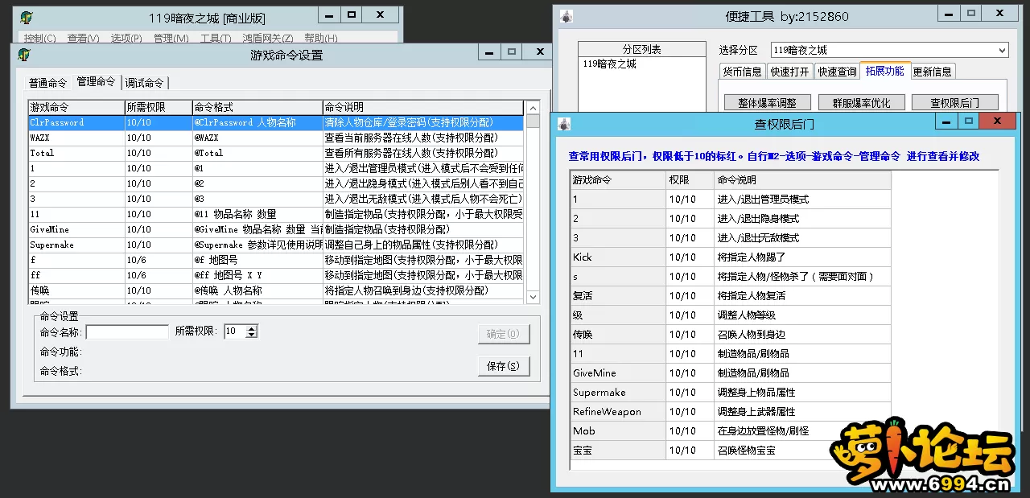The image size is (1030, 498).
Task: Select 119暗夜之城 in the 分区列表 list
Action: click(x=609, y=64)
